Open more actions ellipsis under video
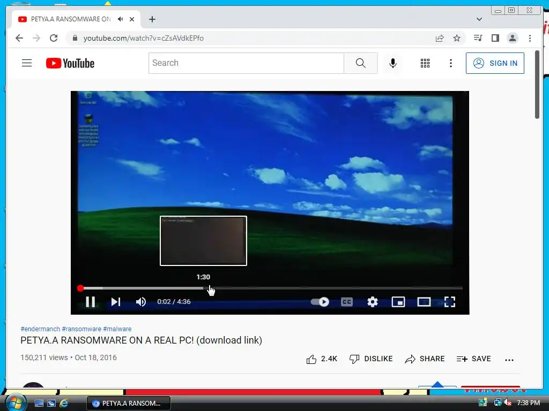Screen dimensions: 549x411 coord(509,360)
